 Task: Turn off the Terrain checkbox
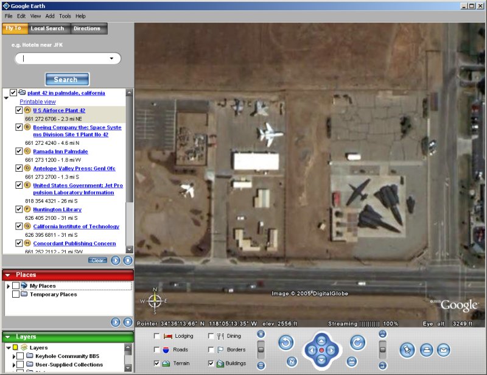[x=157, y=363]
